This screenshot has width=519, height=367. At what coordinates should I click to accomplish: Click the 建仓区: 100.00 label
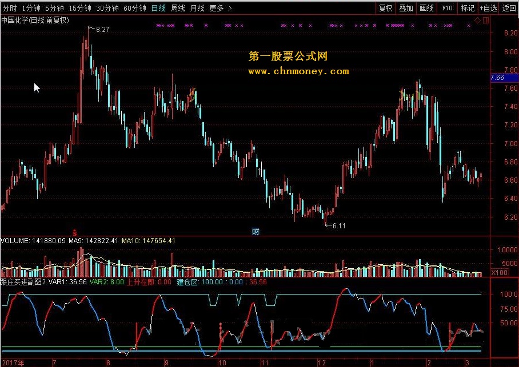199,282
